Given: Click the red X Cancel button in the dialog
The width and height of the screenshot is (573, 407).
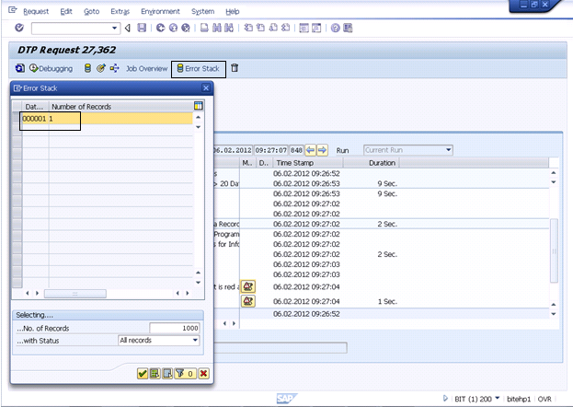Looking at the screenshot, I should click(203, 373).
